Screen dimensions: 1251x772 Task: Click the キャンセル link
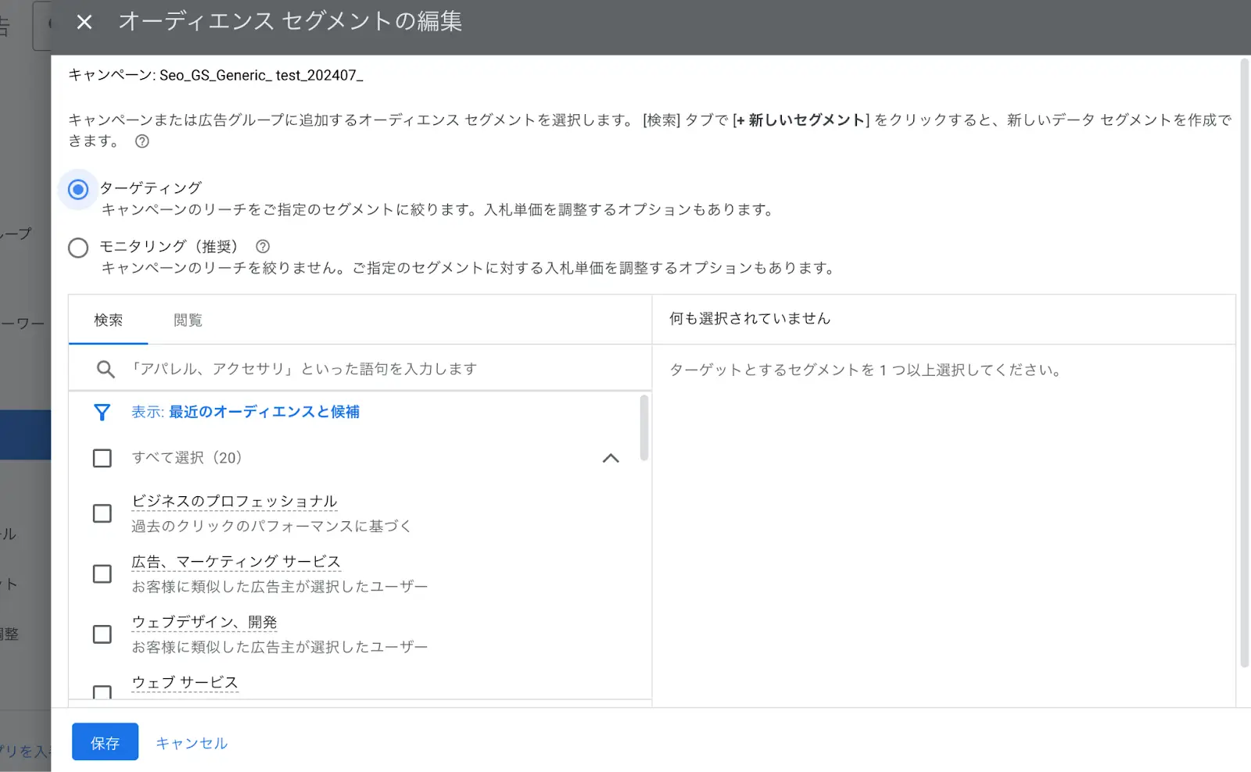pos(191,742)
